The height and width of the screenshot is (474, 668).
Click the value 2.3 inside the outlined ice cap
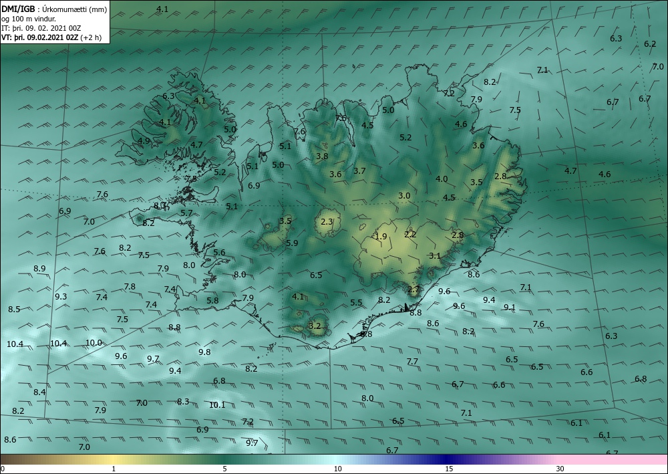click(x=327, y=222)
